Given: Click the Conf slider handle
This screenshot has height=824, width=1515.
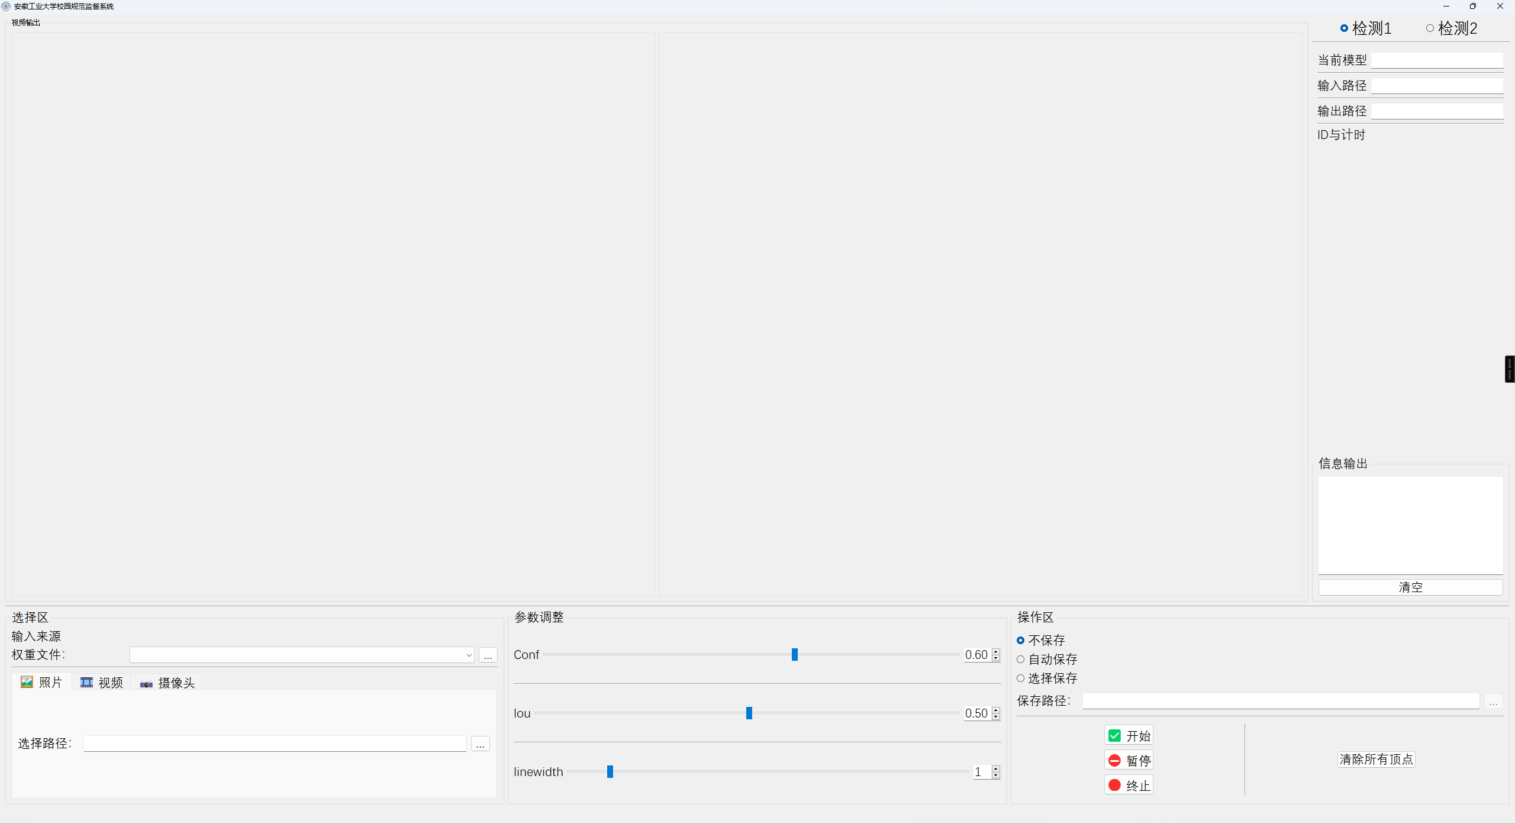Looking at the screenshot, I should coord(795,654).
